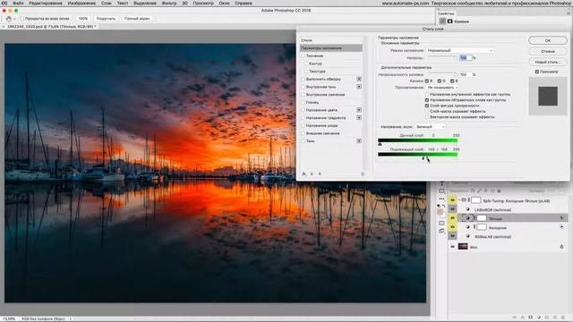The image size is (573, 322).
Task: Open the Просвечивание knockout dropdown
Action: click(441, 88)
